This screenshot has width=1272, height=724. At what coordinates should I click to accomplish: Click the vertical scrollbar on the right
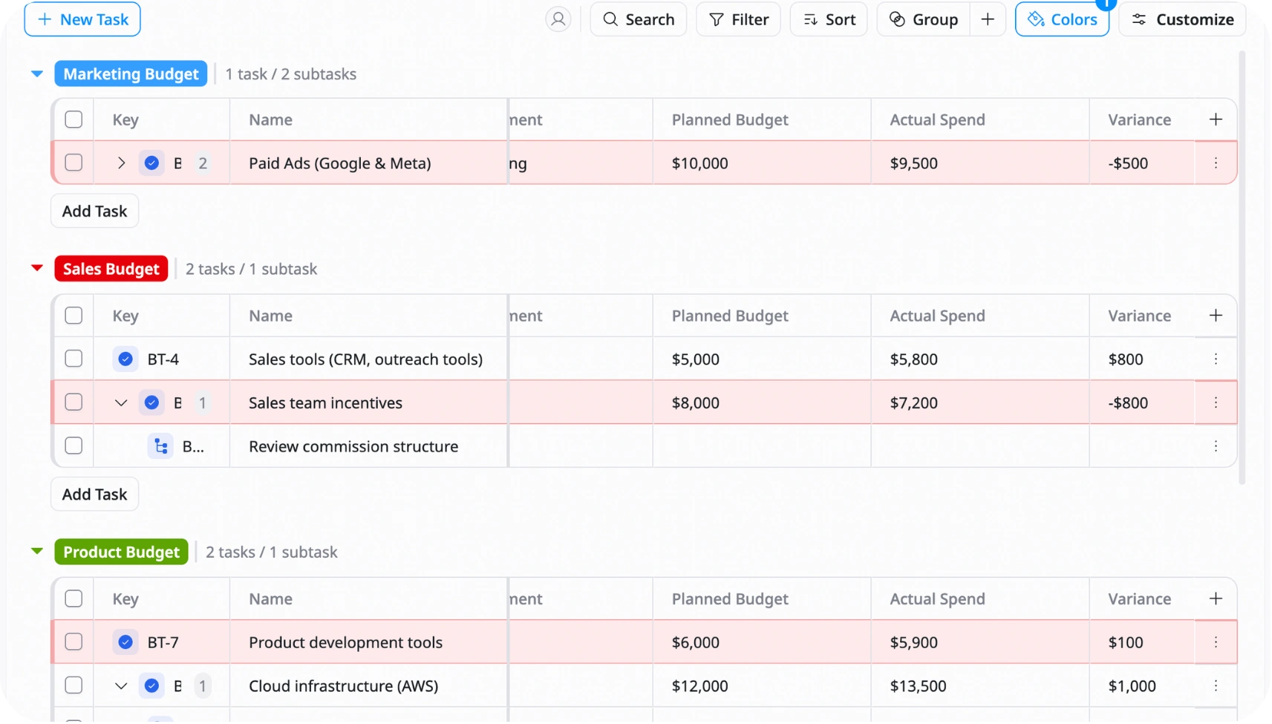[x=1242, y=267]
